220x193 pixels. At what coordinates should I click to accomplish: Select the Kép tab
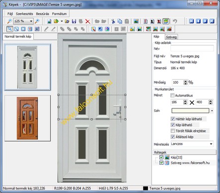click(x=156, y=36)
